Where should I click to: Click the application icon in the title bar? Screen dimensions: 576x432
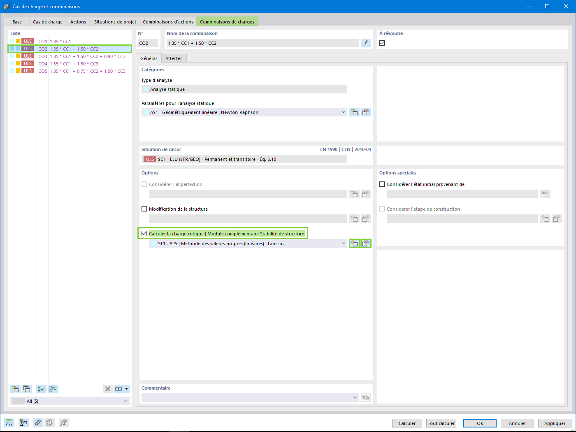click(x=7, y=6)
